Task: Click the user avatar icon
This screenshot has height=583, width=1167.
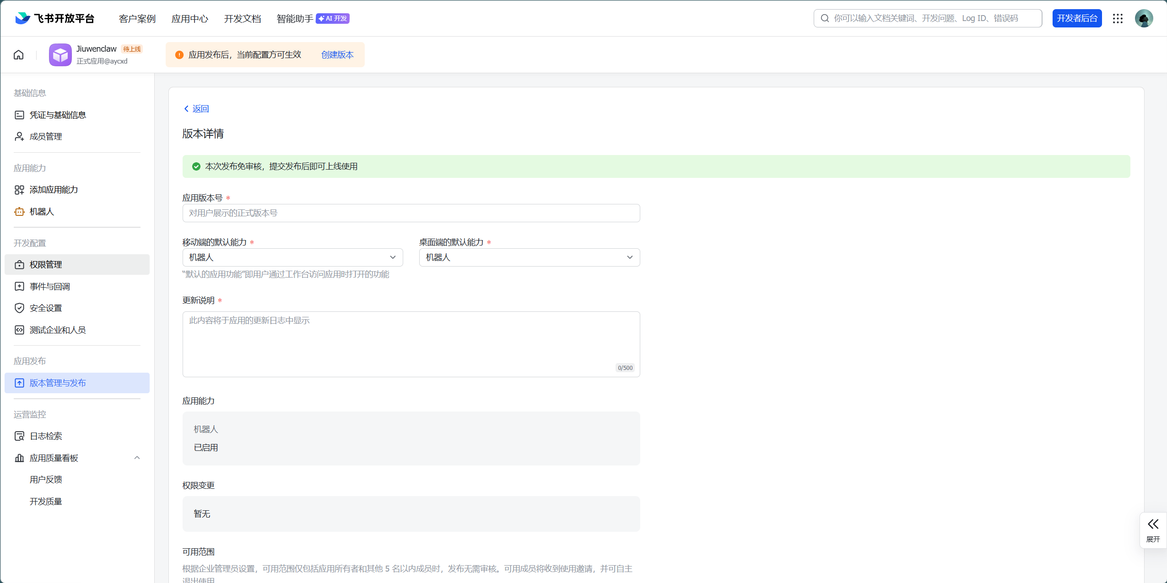Action: click(1143, 18)
